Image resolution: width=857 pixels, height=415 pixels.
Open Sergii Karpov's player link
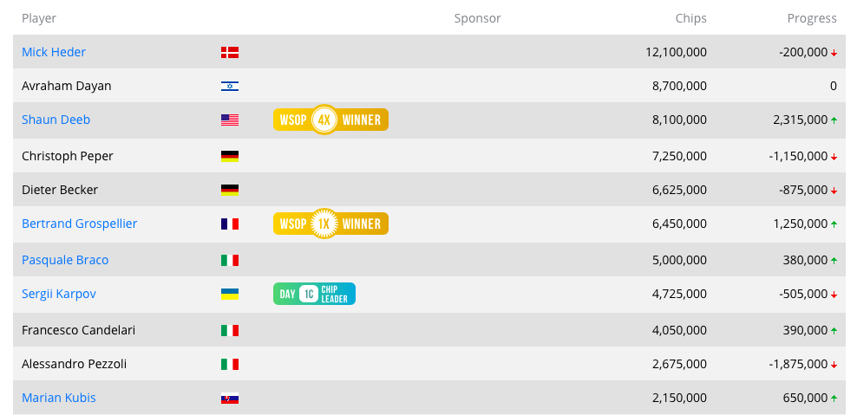(x=59, y=294)
